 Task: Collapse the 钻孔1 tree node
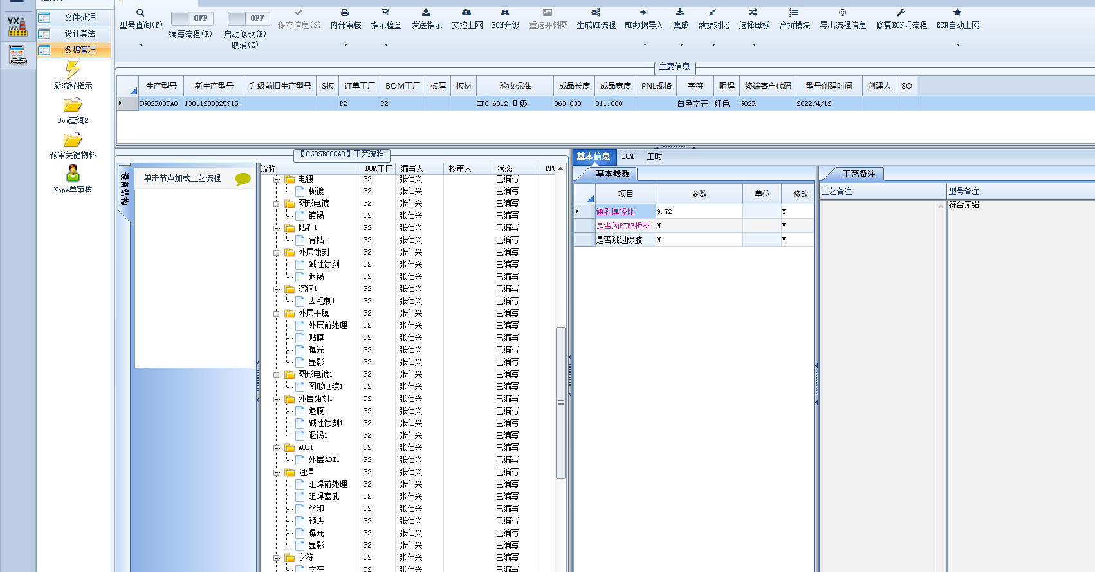[277, 228]
